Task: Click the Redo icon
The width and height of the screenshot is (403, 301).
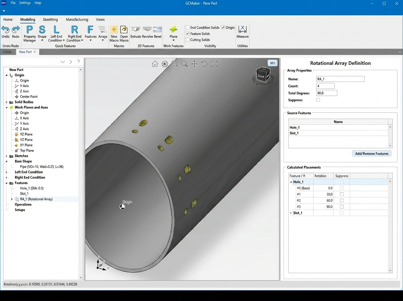Action: (16, 30)
